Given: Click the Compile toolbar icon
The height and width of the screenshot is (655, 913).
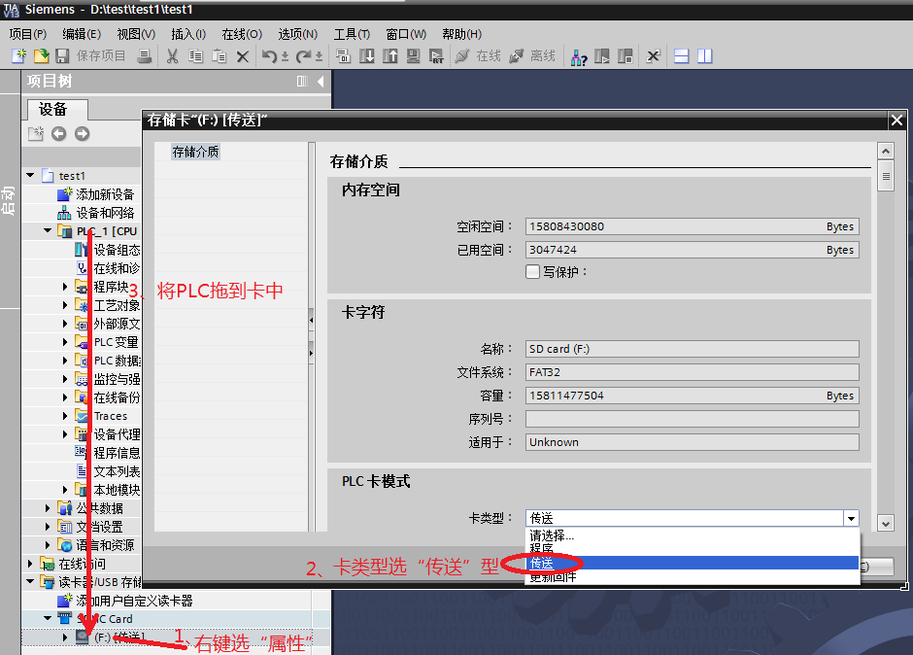Looking at the screenshot, I should [x=344, y=56].
